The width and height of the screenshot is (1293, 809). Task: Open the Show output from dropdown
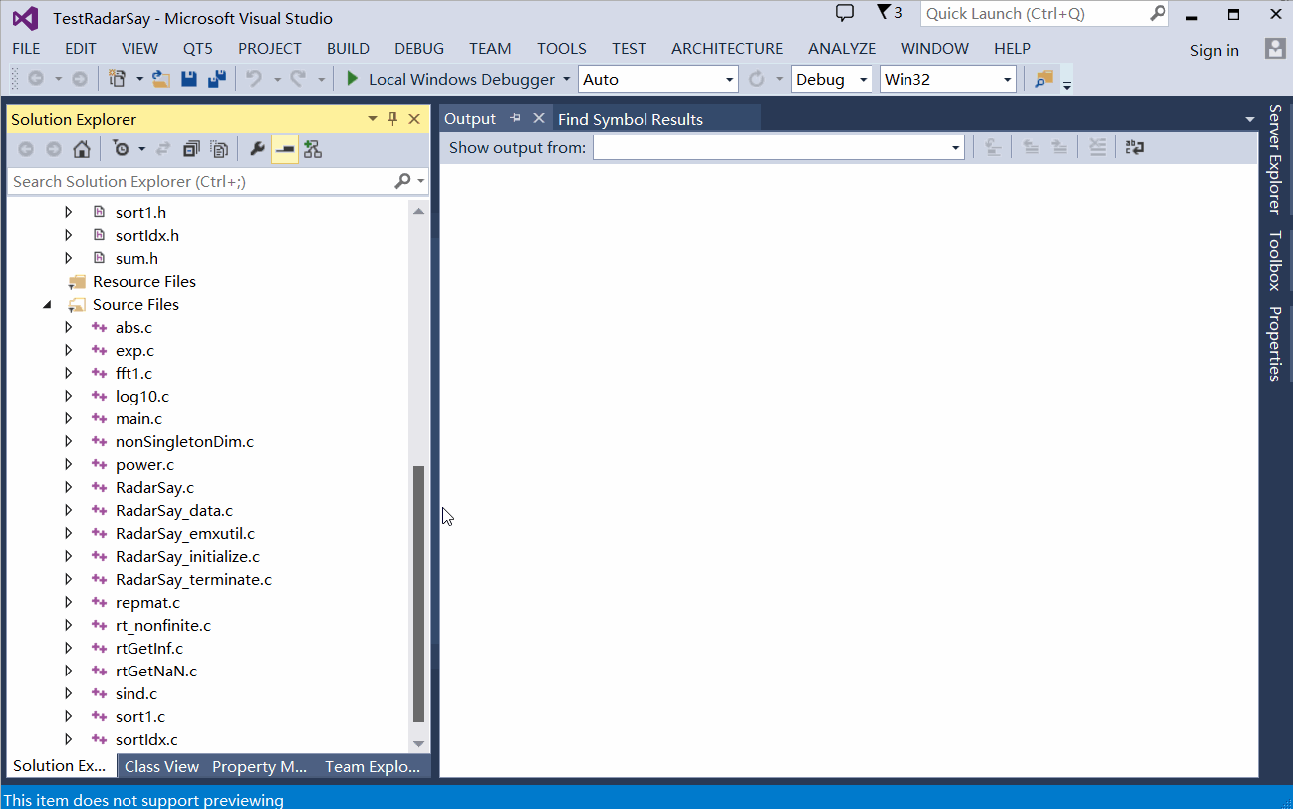pos(953,147)
